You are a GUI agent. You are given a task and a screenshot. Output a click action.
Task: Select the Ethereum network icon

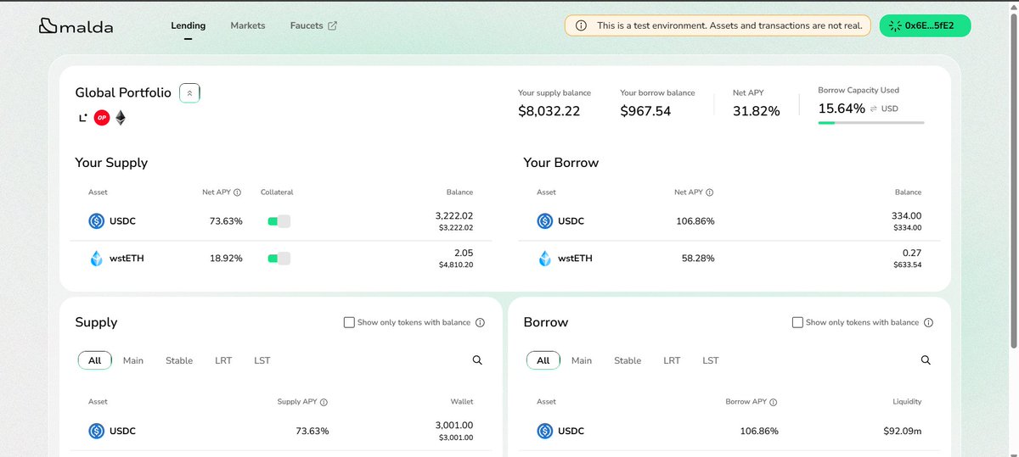pos(121,118)
